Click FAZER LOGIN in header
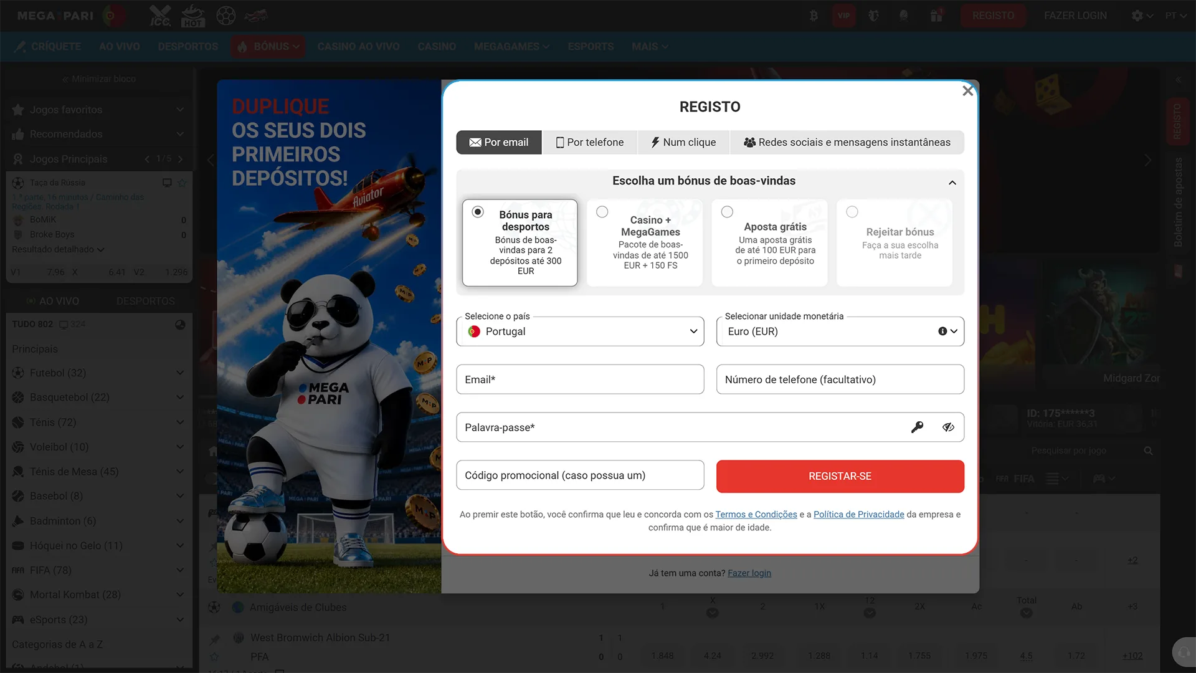Viewport: 1196px width, 673px height. pos(1075,16)
